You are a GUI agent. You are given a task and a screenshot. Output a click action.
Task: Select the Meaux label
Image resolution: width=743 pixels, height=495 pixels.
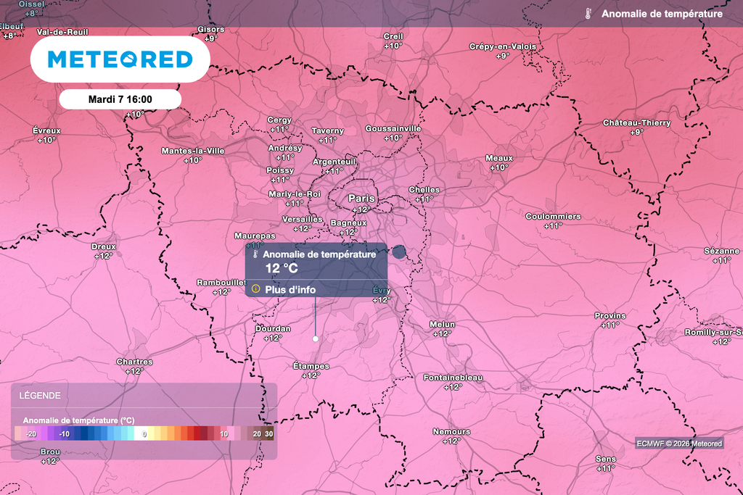tap(499, 158)
